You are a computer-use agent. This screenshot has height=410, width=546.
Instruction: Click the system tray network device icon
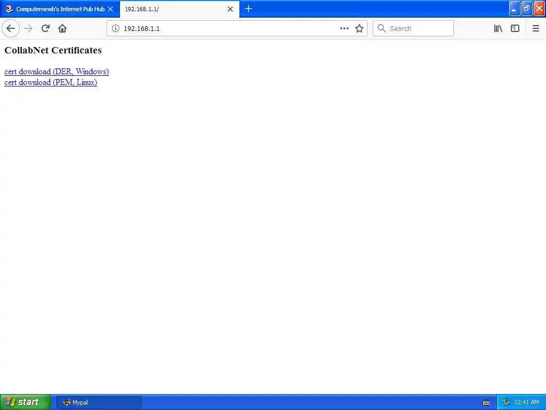pyautogui.click(x=507, y=403)
